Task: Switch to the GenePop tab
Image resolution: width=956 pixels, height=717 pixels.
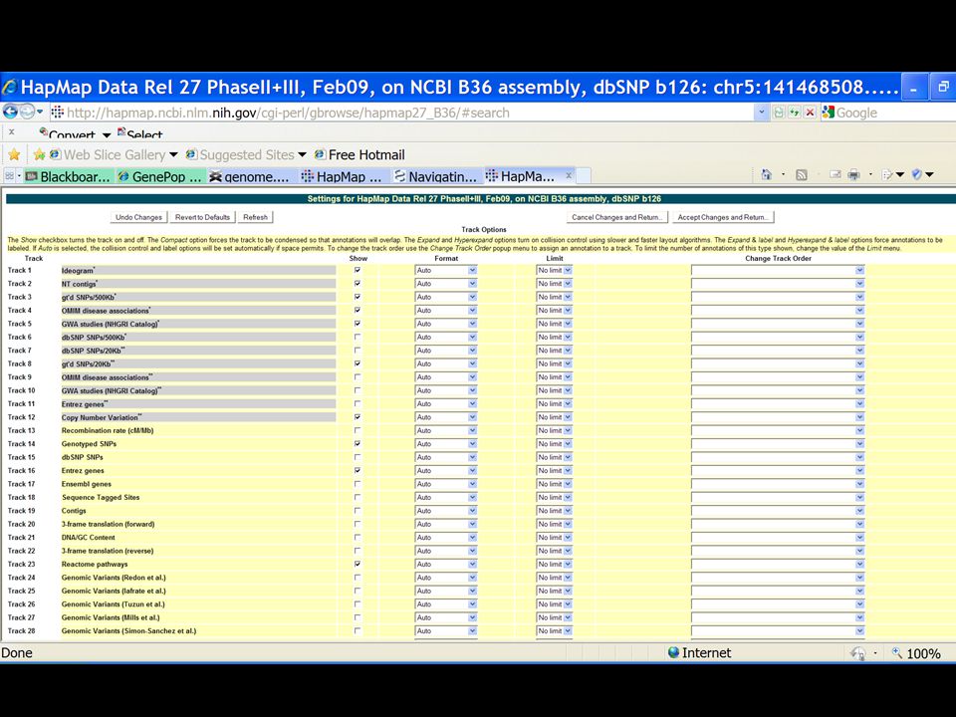Action: [x=160, y=176]
